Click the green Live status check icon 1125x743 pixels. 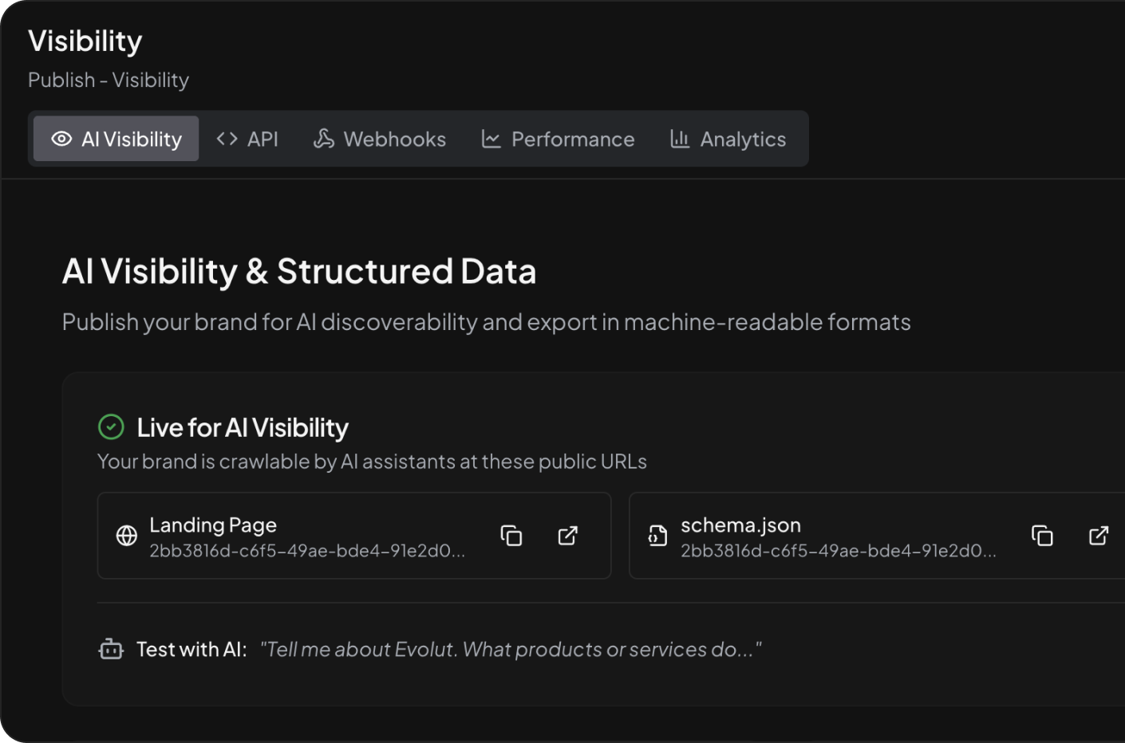tap(111, 427)
